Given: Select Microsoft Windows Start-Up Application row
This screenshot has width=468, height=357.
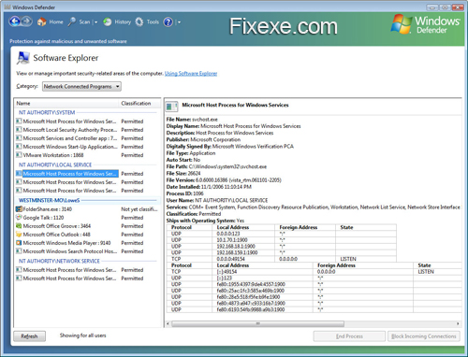Looking at the screenshot, I should (80, 147).
